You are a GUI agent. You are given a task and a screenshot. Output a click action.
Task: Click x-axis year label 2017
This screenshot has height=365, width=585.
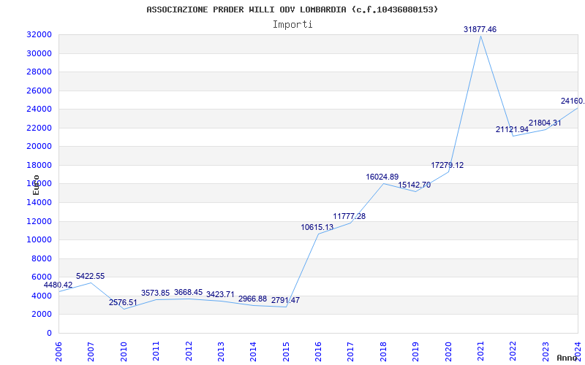tap(350, 351)
